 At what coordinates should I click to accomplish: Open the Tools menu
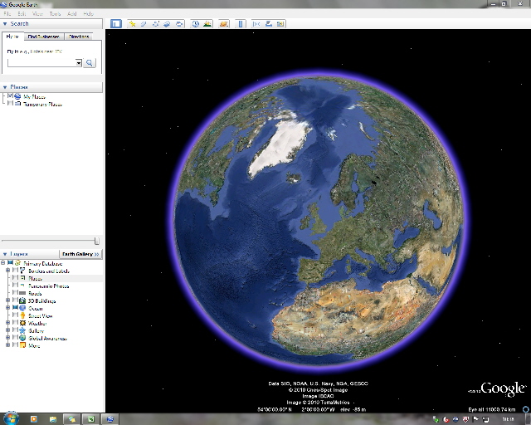tap(55, 14)
